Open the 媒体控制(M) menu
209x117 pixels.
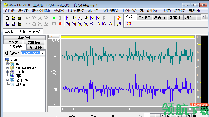[x=41, y=11]
